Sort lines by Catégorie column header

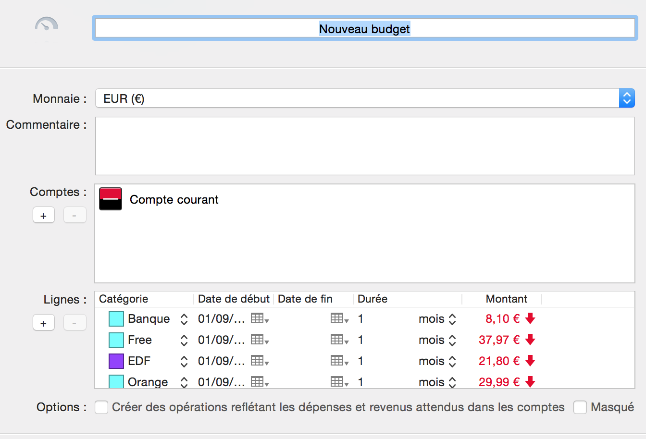click(x=144, y=299)
